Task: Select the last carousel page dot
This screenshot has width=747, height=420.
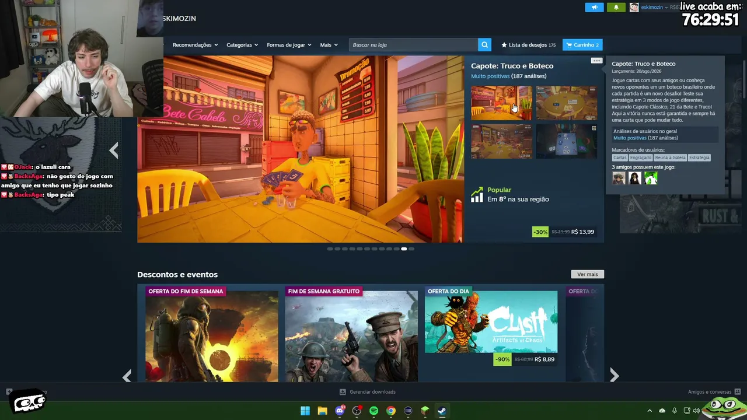Action: point(411,249)
